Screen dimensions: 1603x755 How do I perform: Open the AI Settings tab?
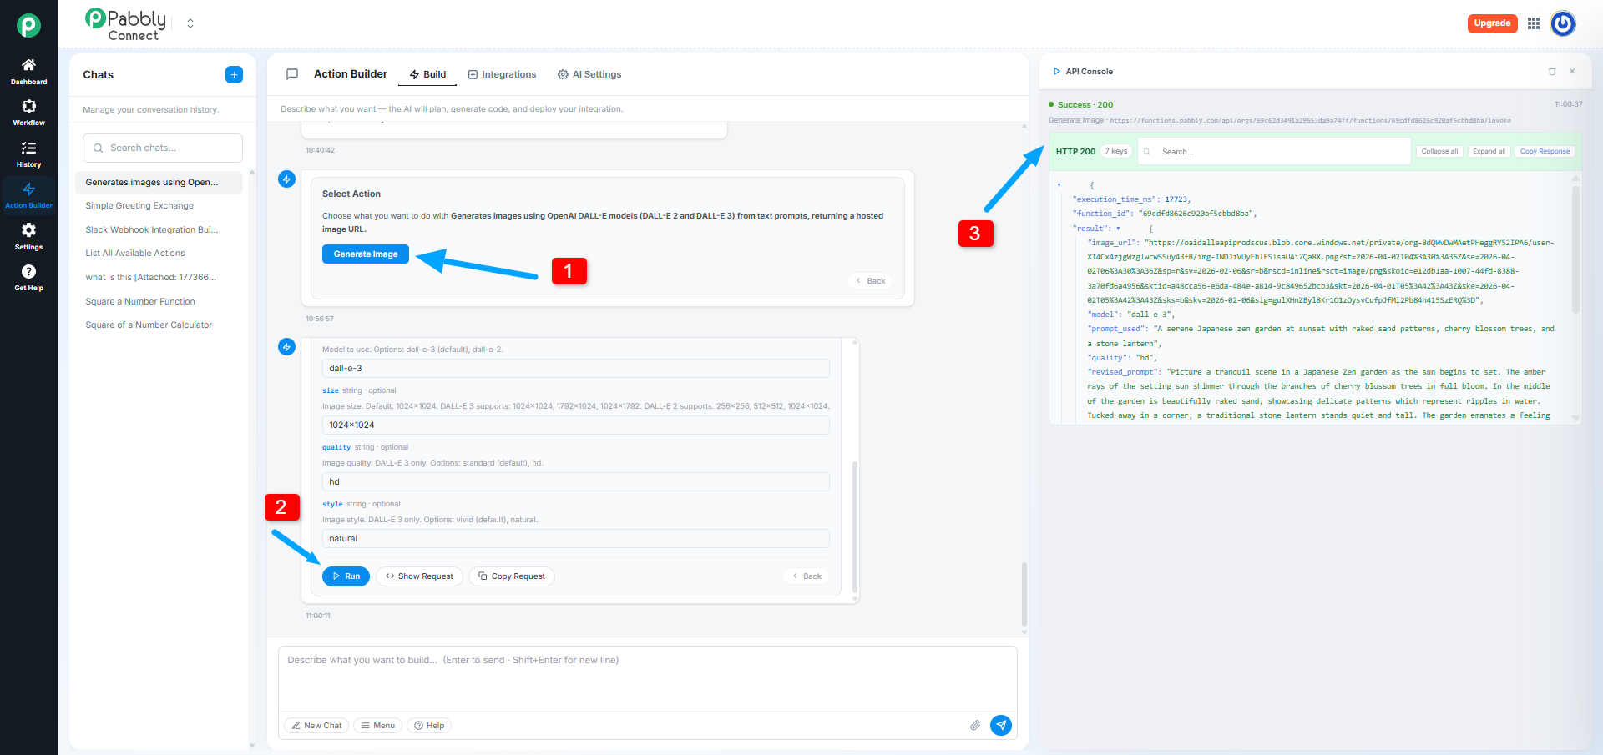coord(589,75)
